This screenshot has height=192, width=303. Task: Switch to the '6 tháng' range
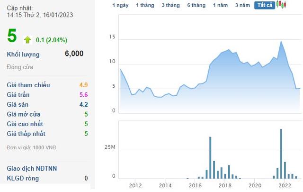[x=196, y=5]
